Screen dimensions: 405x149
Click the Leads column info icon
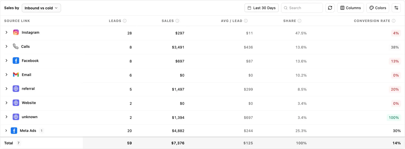click(125, 21)
